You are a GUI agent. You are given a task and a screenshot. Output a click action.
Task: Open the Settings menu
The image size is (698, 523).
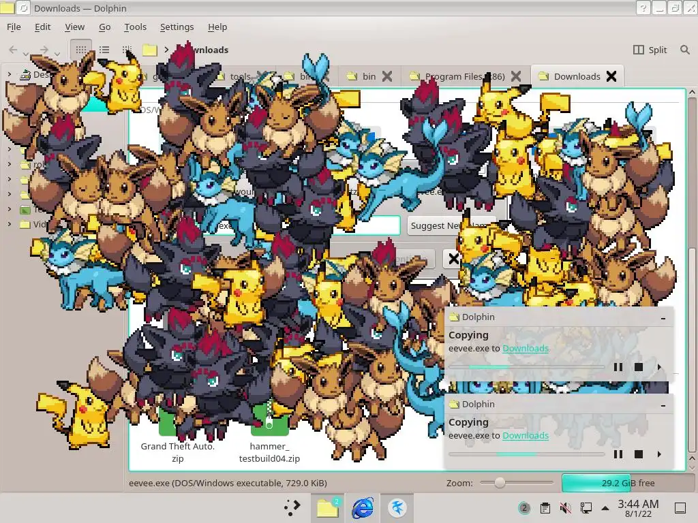point(177,27)
